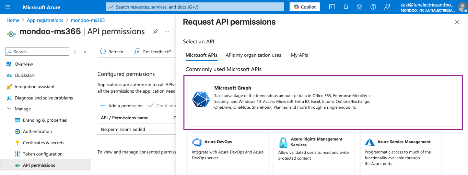Click the Copilot button
Image resolution: width=468 pixels, height=175 pixels.
[x=305, y=7]
